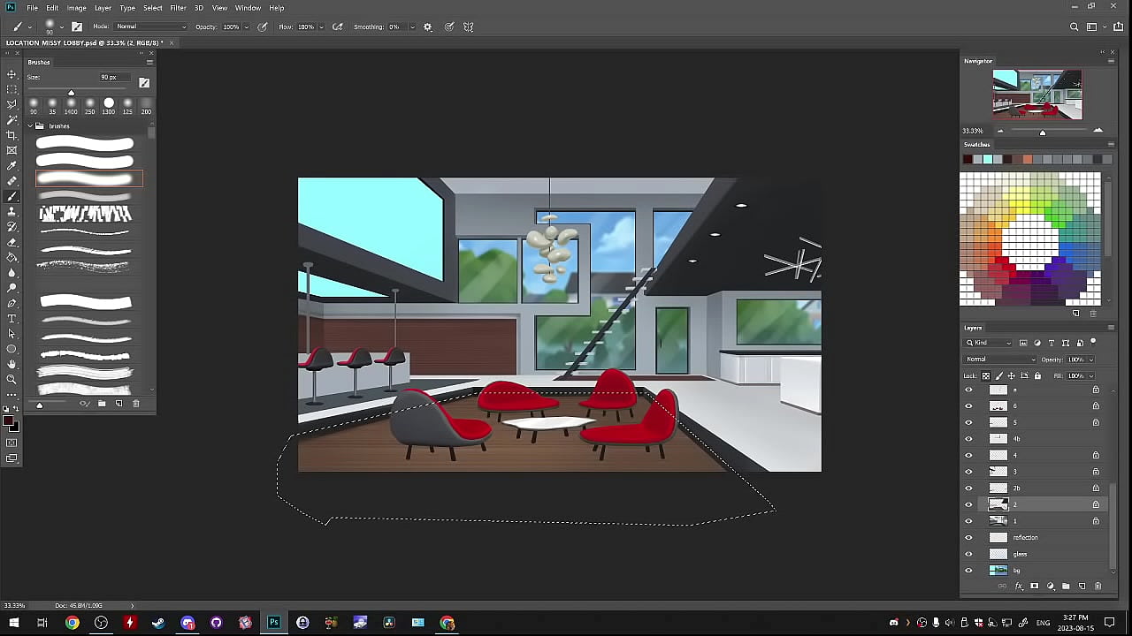Select the 1300 recent brush preset
The image size is (1132, 636).
pyautogui.click(x=109, y=103)
